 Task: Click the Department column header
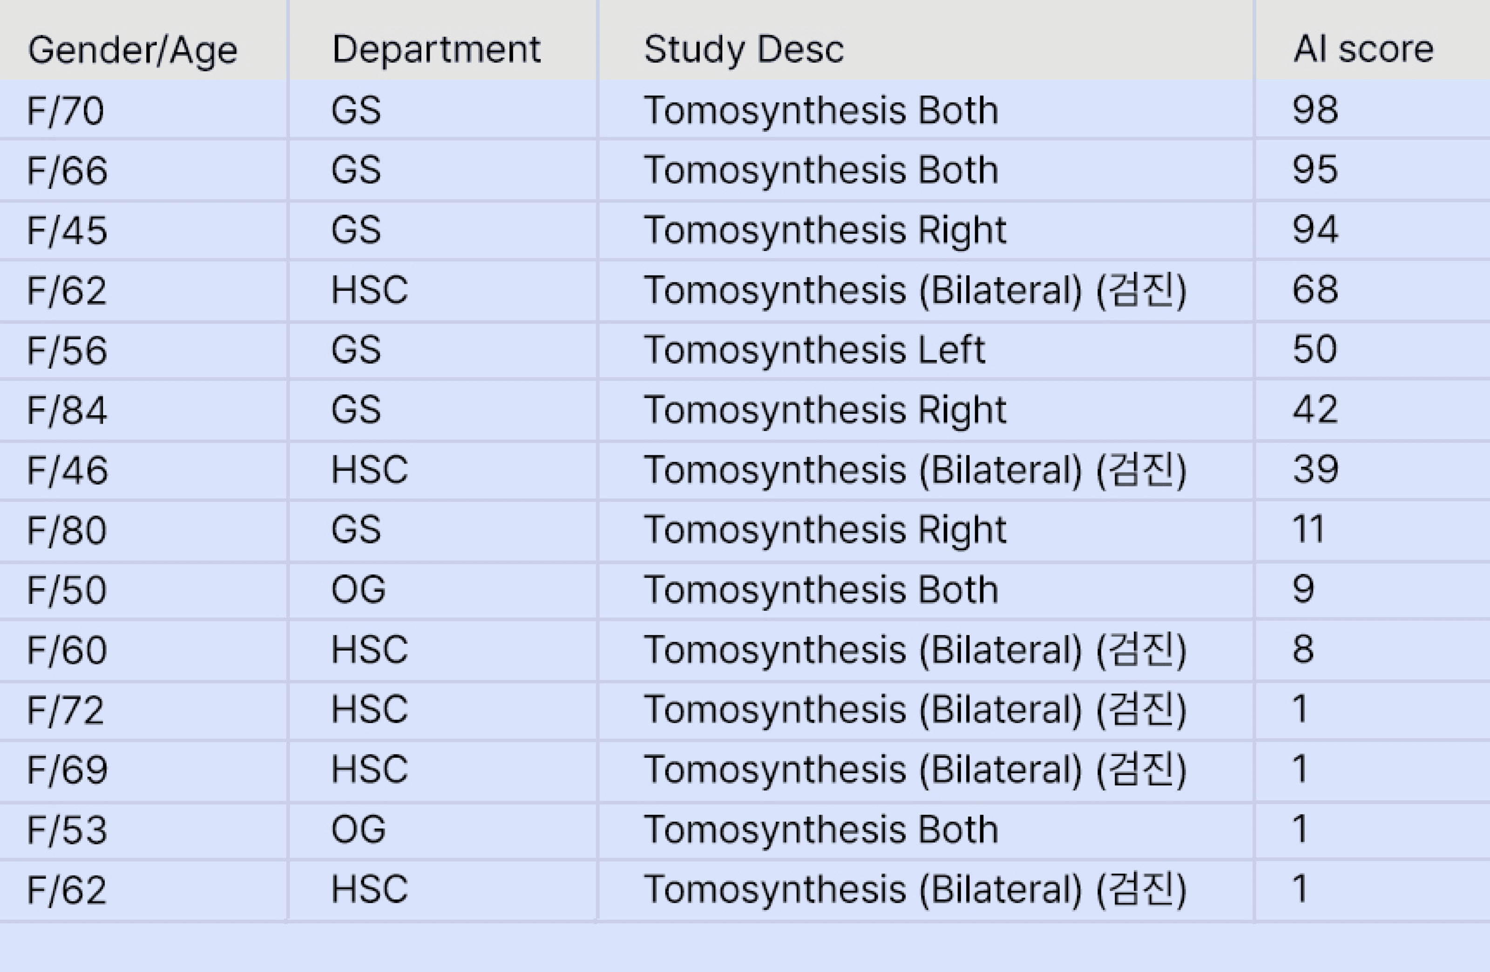tap(436, 49)
